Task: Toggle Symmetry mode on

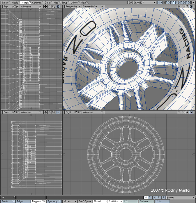Action: (x=54, y=201)
